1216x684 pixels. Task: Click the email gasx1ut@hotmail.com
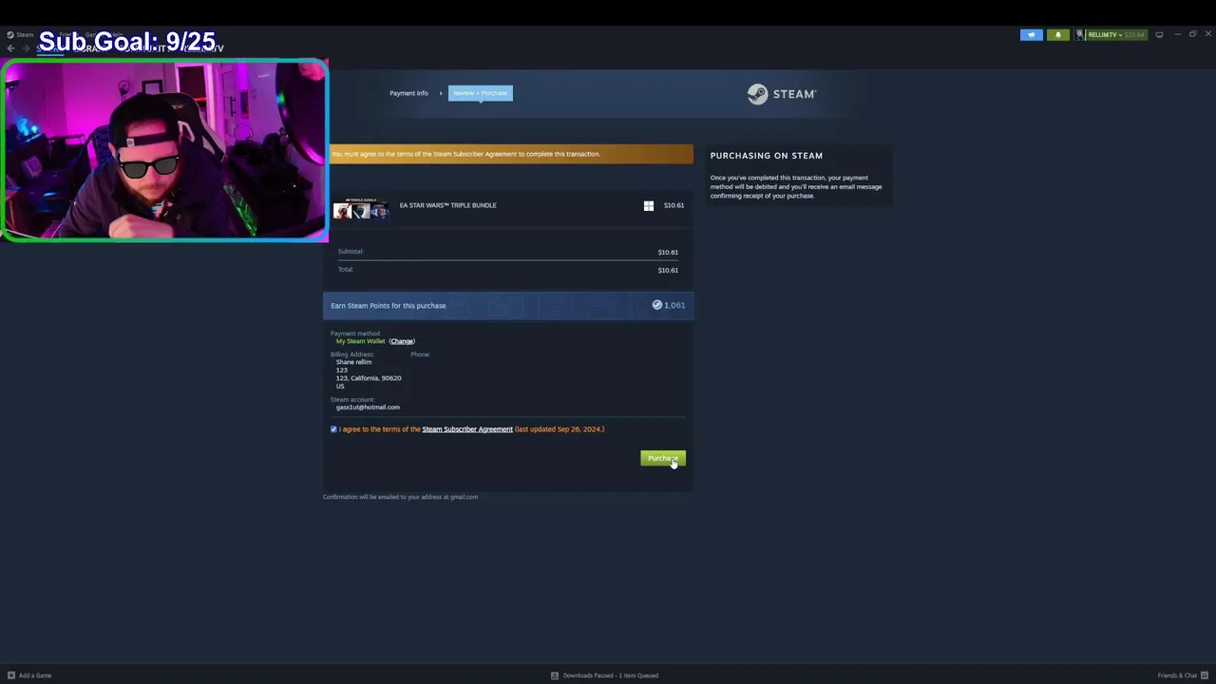(x=368, y=408)
